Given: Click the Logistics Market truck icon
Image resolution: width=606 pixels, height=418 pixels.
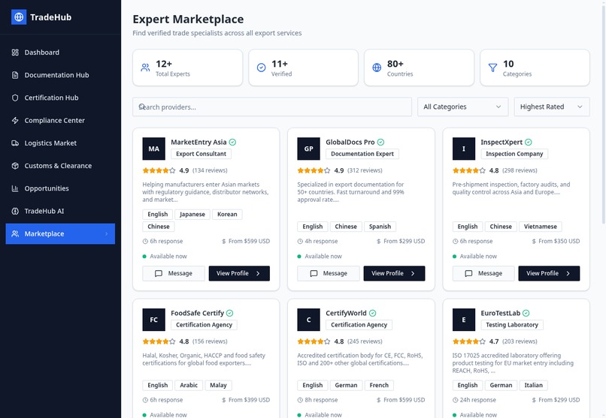Looking at the screenshot, I should [x=15, y=143].
